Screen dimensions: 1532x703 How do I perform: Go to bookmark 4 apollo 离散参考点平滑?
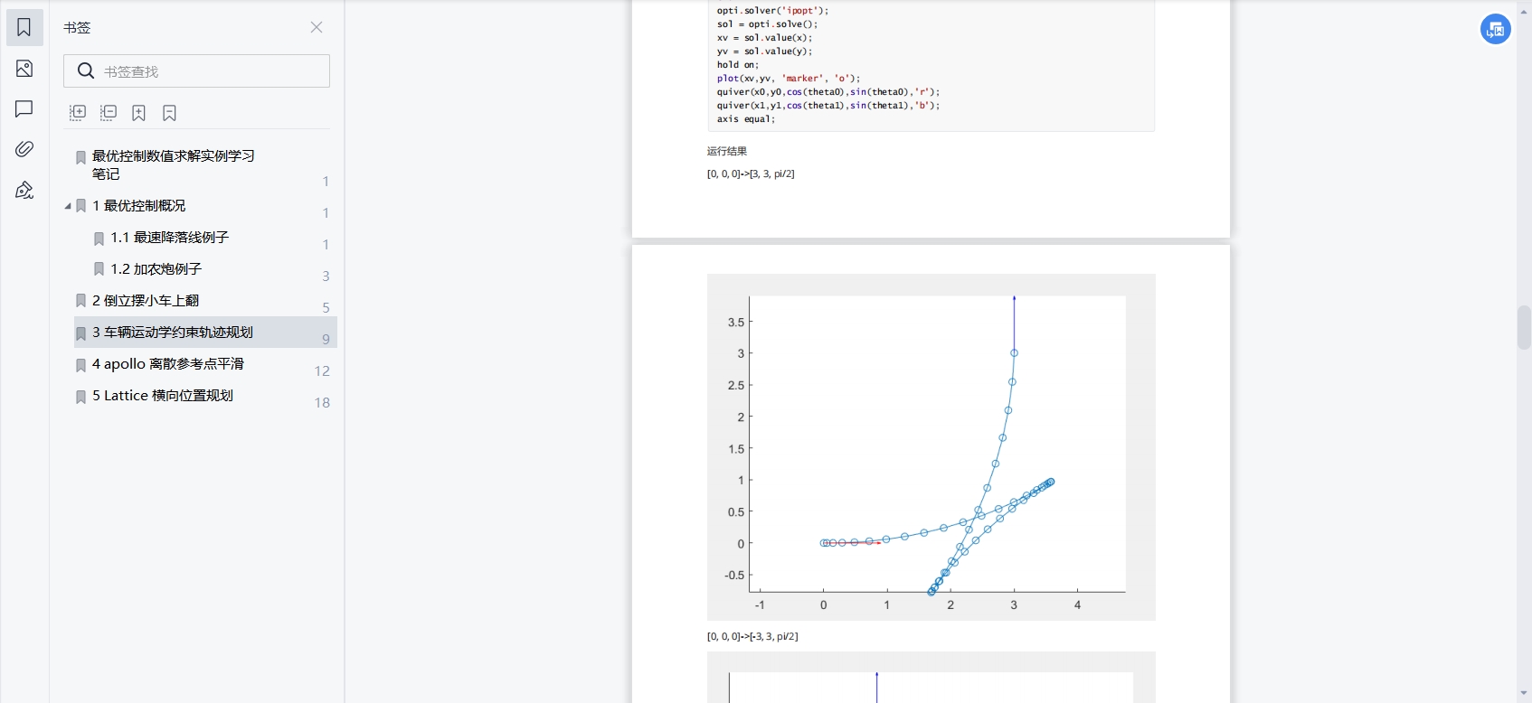tap(168, 364)
